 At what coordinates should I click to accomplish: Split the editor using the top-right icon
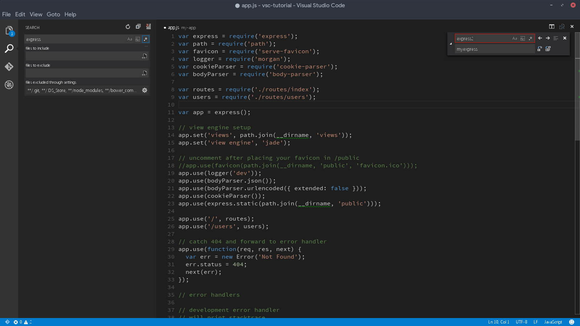(x=552, y=26)
